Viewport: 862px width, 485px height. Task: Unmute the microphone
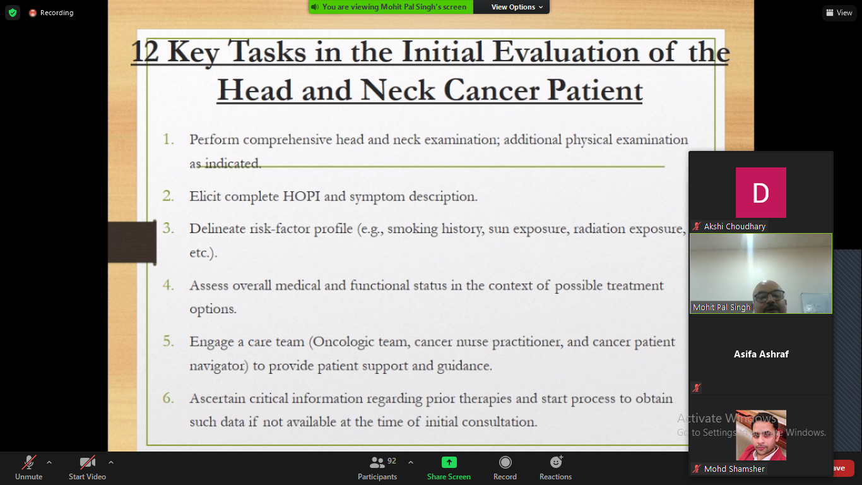pos(29,468)
